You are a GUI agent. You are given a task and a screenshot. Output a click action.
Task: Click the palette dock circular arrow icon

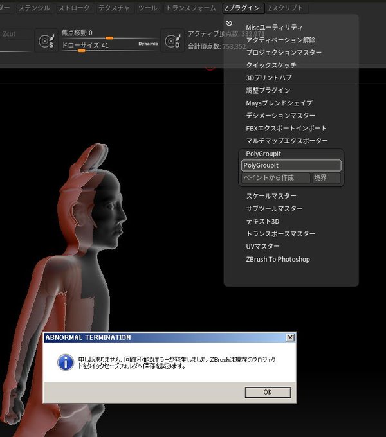click(x=229, y=23)
